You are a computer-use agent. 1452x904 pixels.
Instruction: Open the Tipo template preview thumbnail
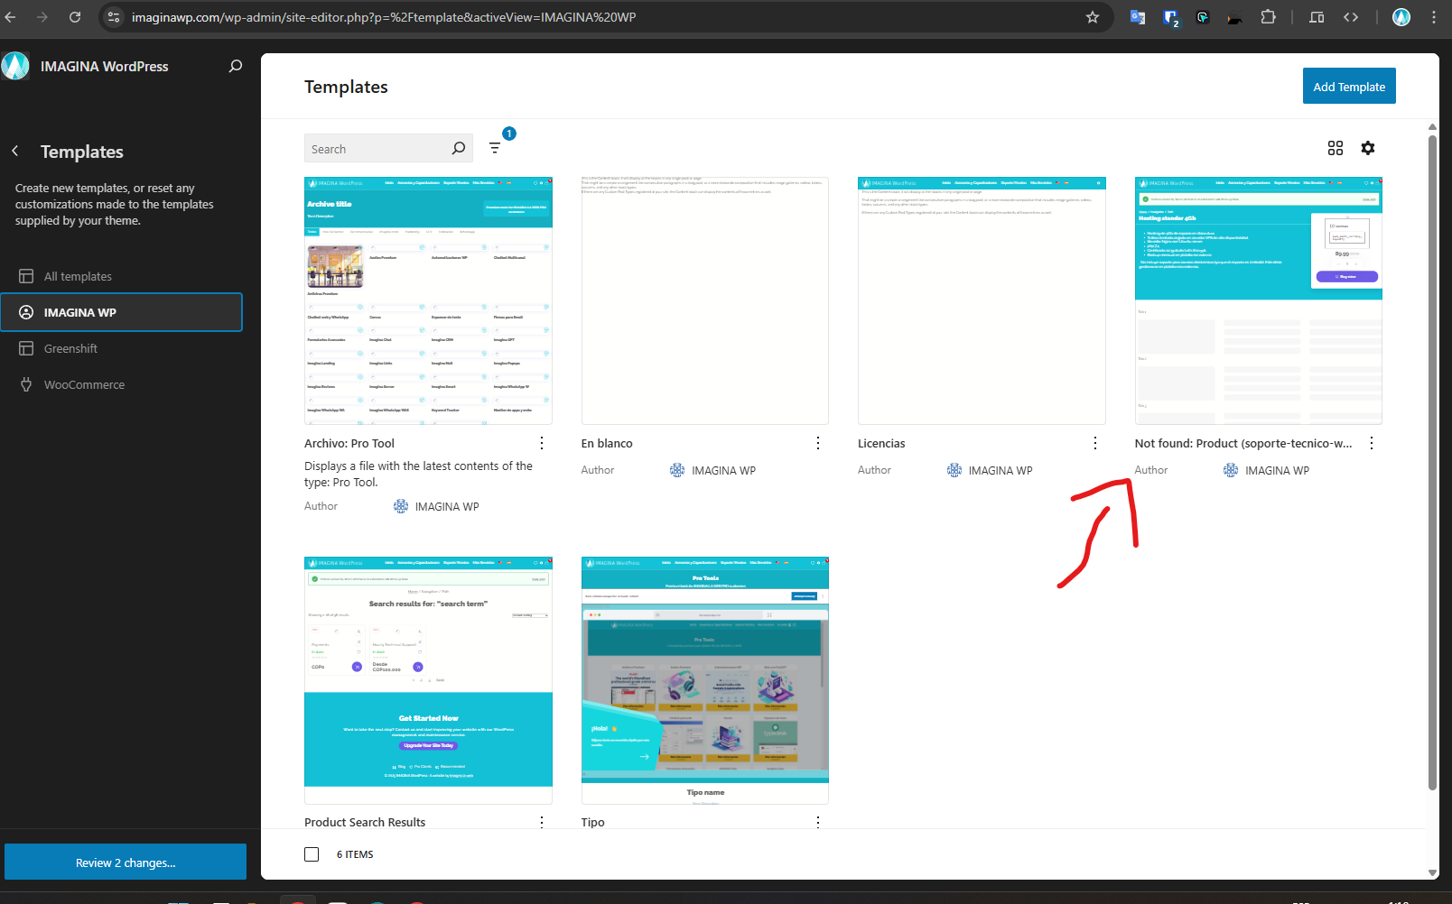click(705, 680)
